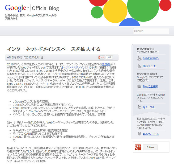Viewport: 174px width, 165px height.
Task: Click the post date AM 2時15分に2012年6月1日
Action: [25, 57]
